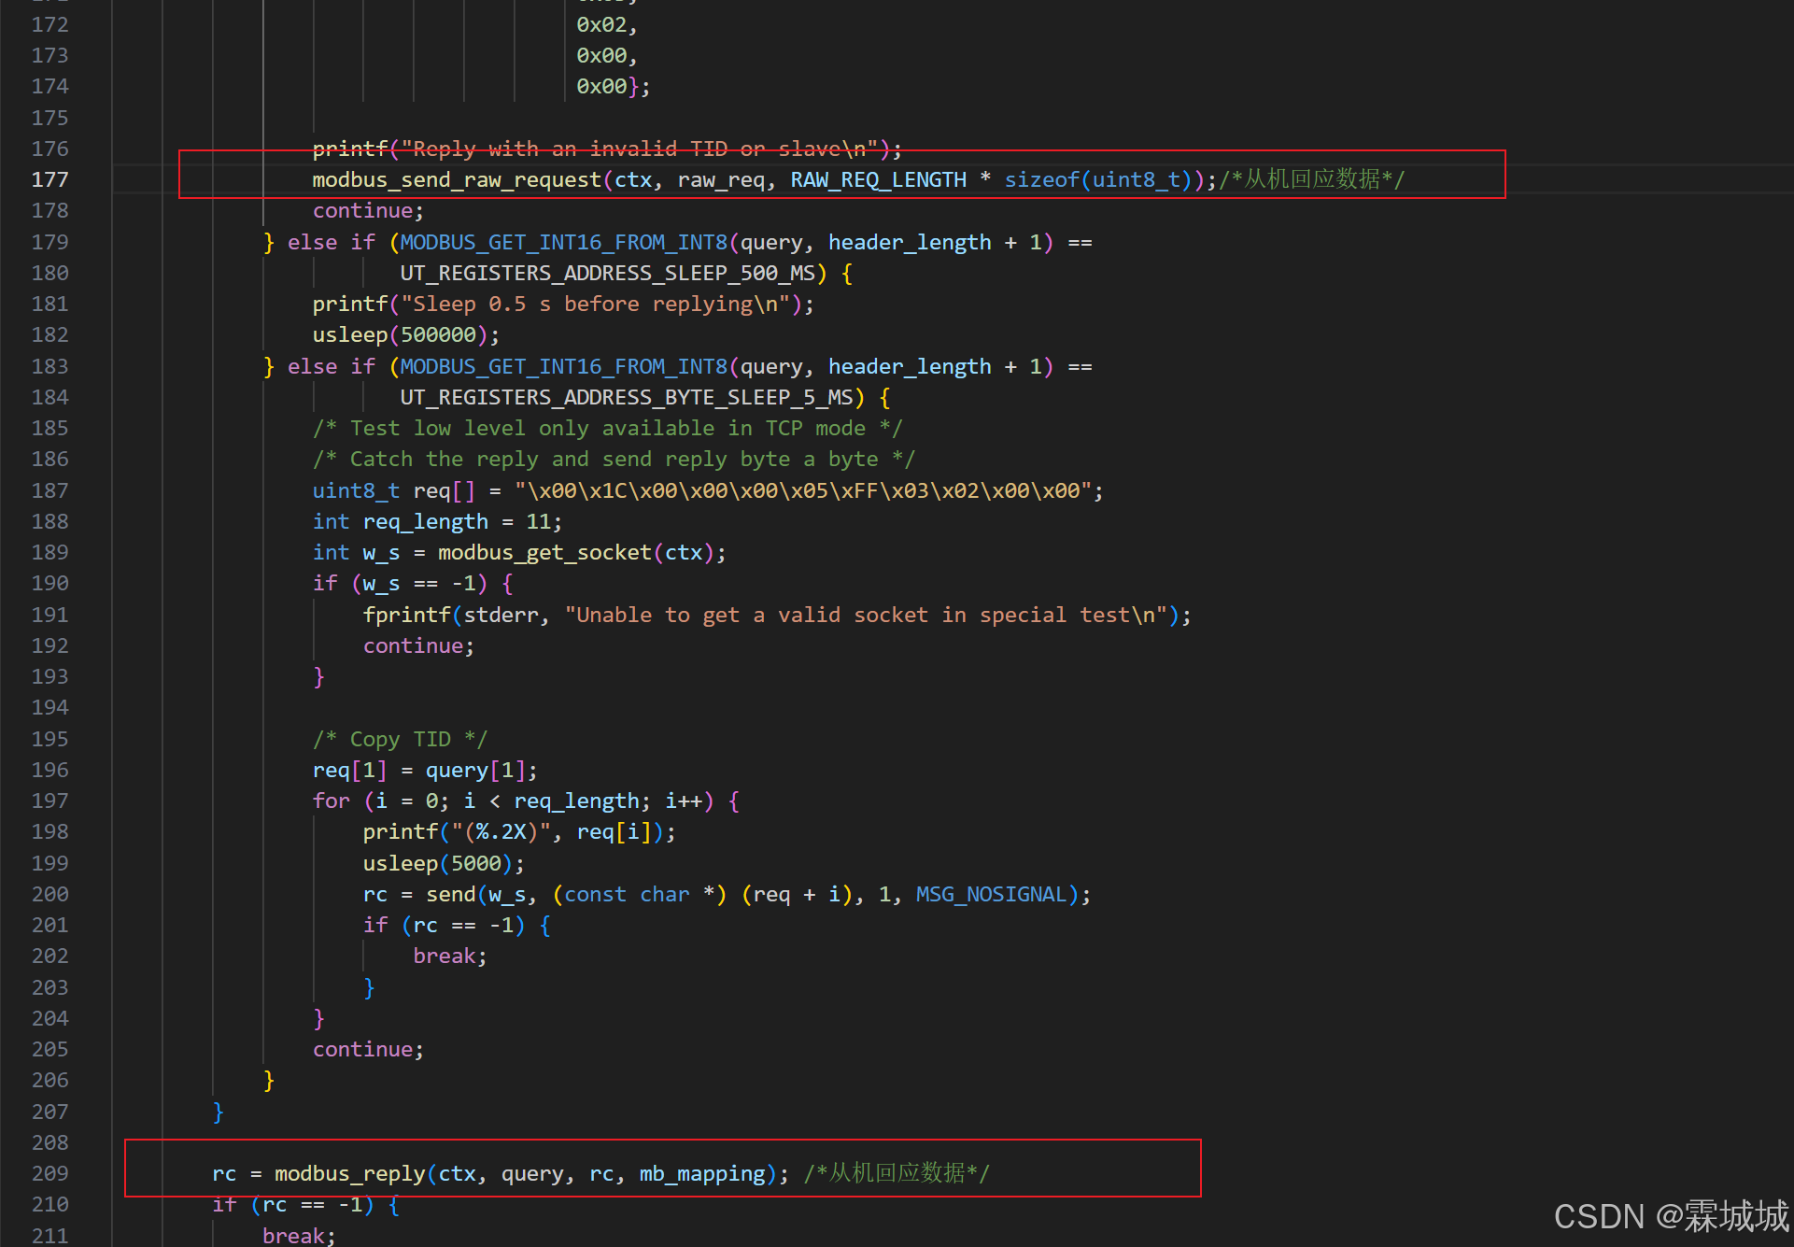Click the Chinese comment at the end of line 177
Screen dimensions: 1794x1247
(1312, 179)
